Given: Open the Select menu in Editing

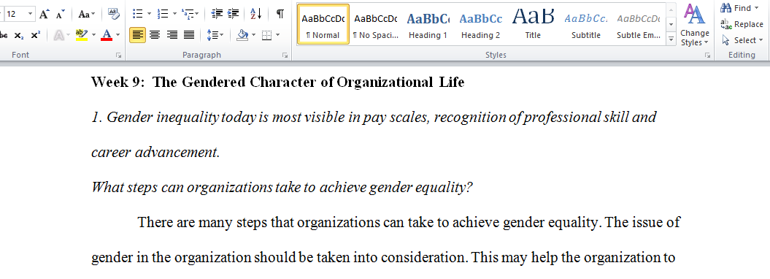Looking at the screenshot, I should pyautogui.click(x=742, y=40).
